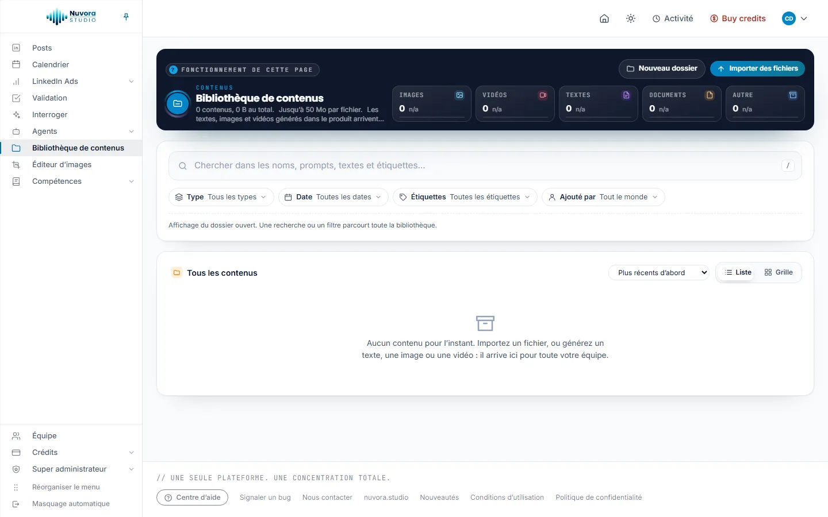The height and width of the screenshot is (517, 828).
Task: Switch to Grille view
Action: [x=779, y=272]
